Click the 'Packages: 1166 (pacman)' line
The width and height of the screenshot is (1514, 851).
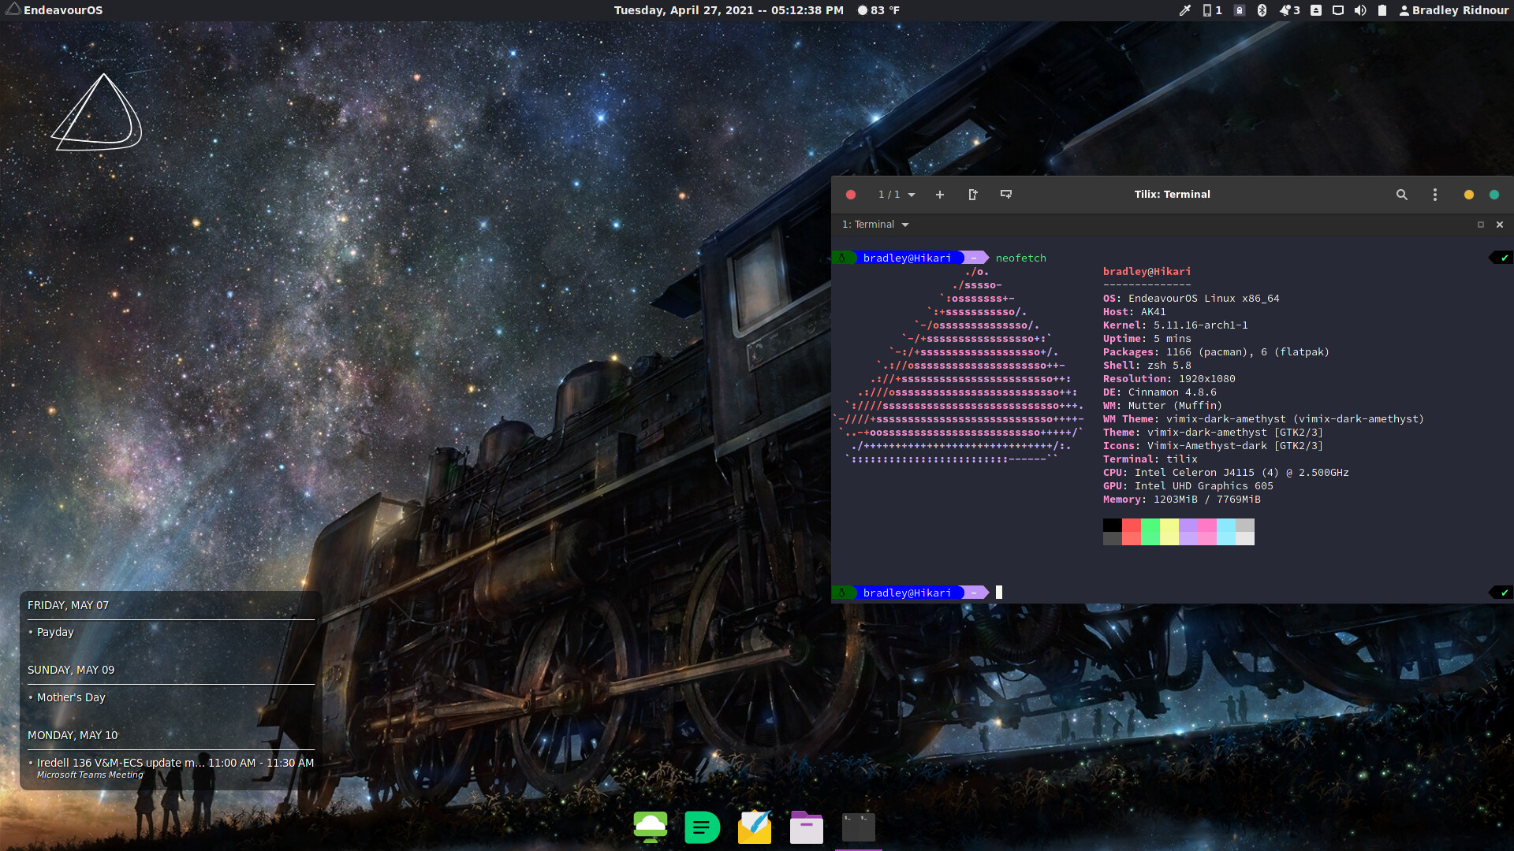pyautogui.click(x=1217, y=352)
